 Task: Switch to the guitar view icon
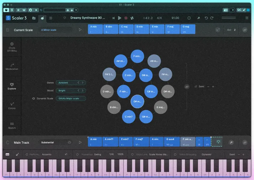17,154
